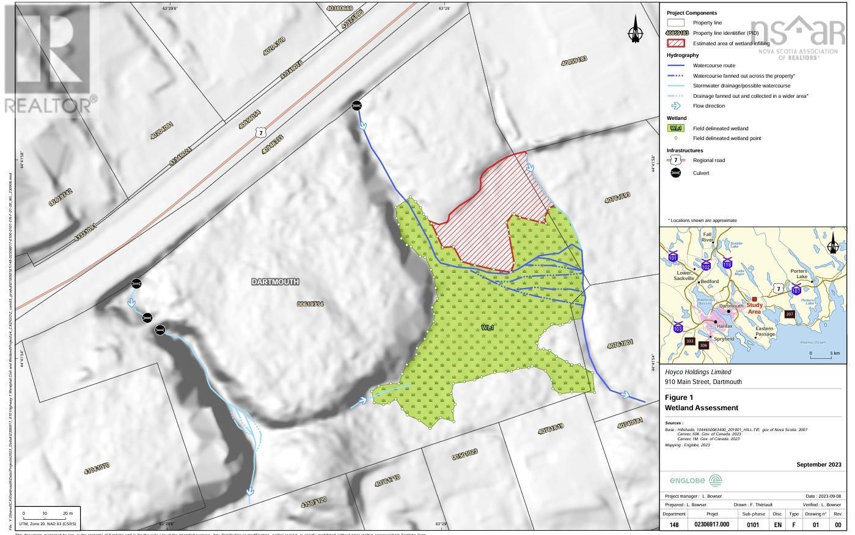
Task: Click the PID label 00619734 on the map
Action: point(311,303)
